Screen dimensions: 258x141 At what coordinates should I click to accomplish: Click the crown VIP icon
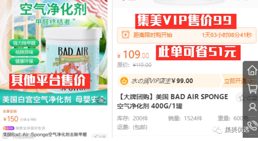pos(124,81)
